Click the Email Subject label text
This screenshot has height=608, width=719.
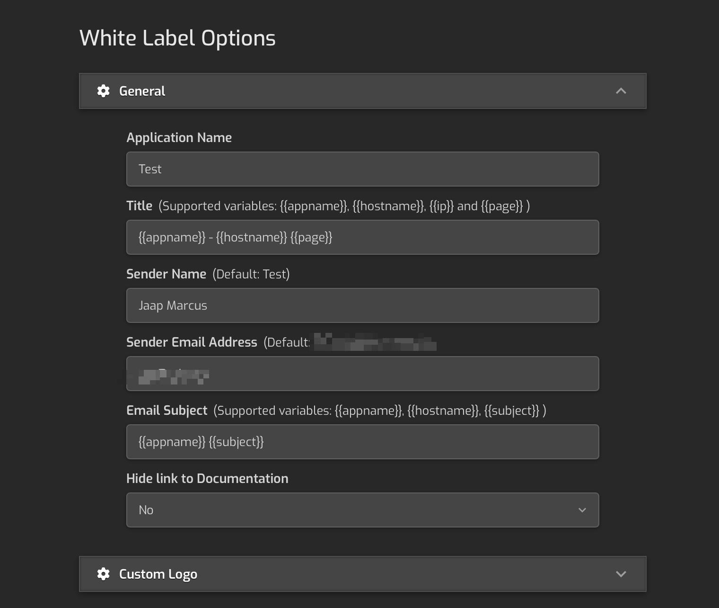pyautogui.click(x=167, y=410)
